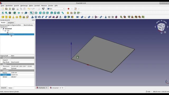Click the back navigation arrow icon
This screenshot has width=169, height=95.
[19, 13]
